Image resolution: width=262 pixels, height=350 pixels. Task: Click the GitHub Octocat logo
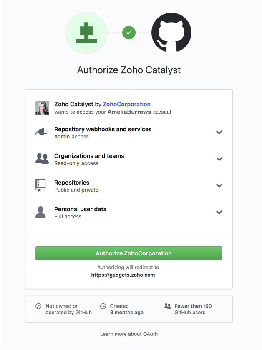[171, 32]
